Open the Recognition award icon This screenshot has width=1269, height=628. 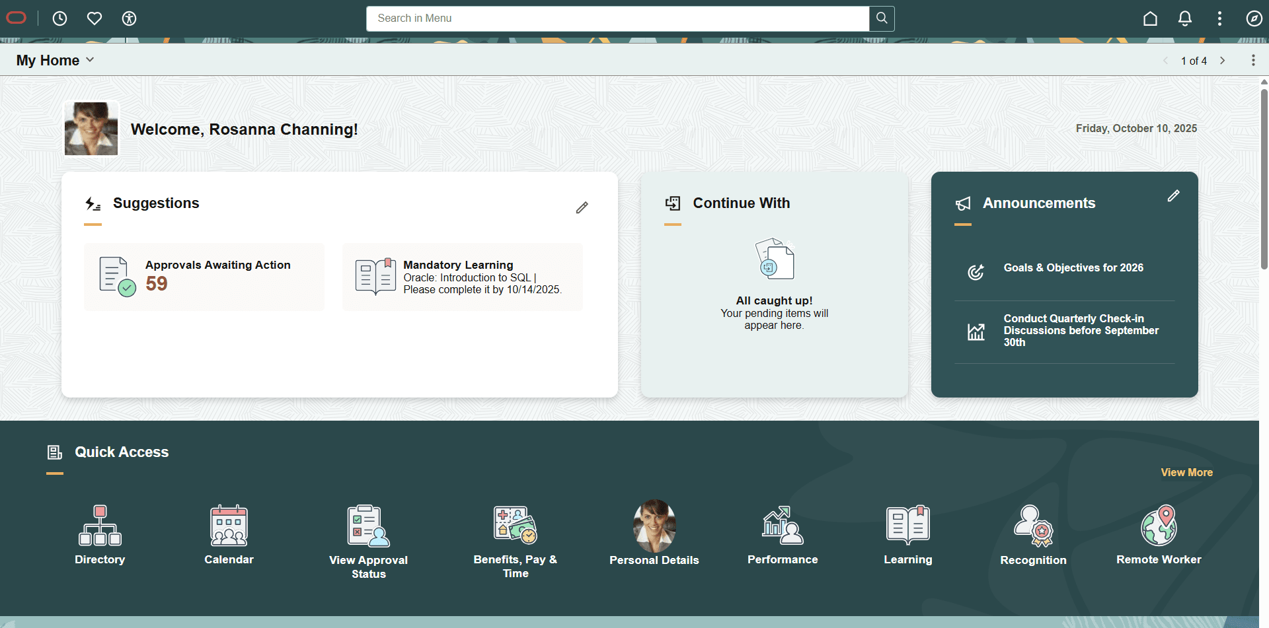(x=1034, y=526)
